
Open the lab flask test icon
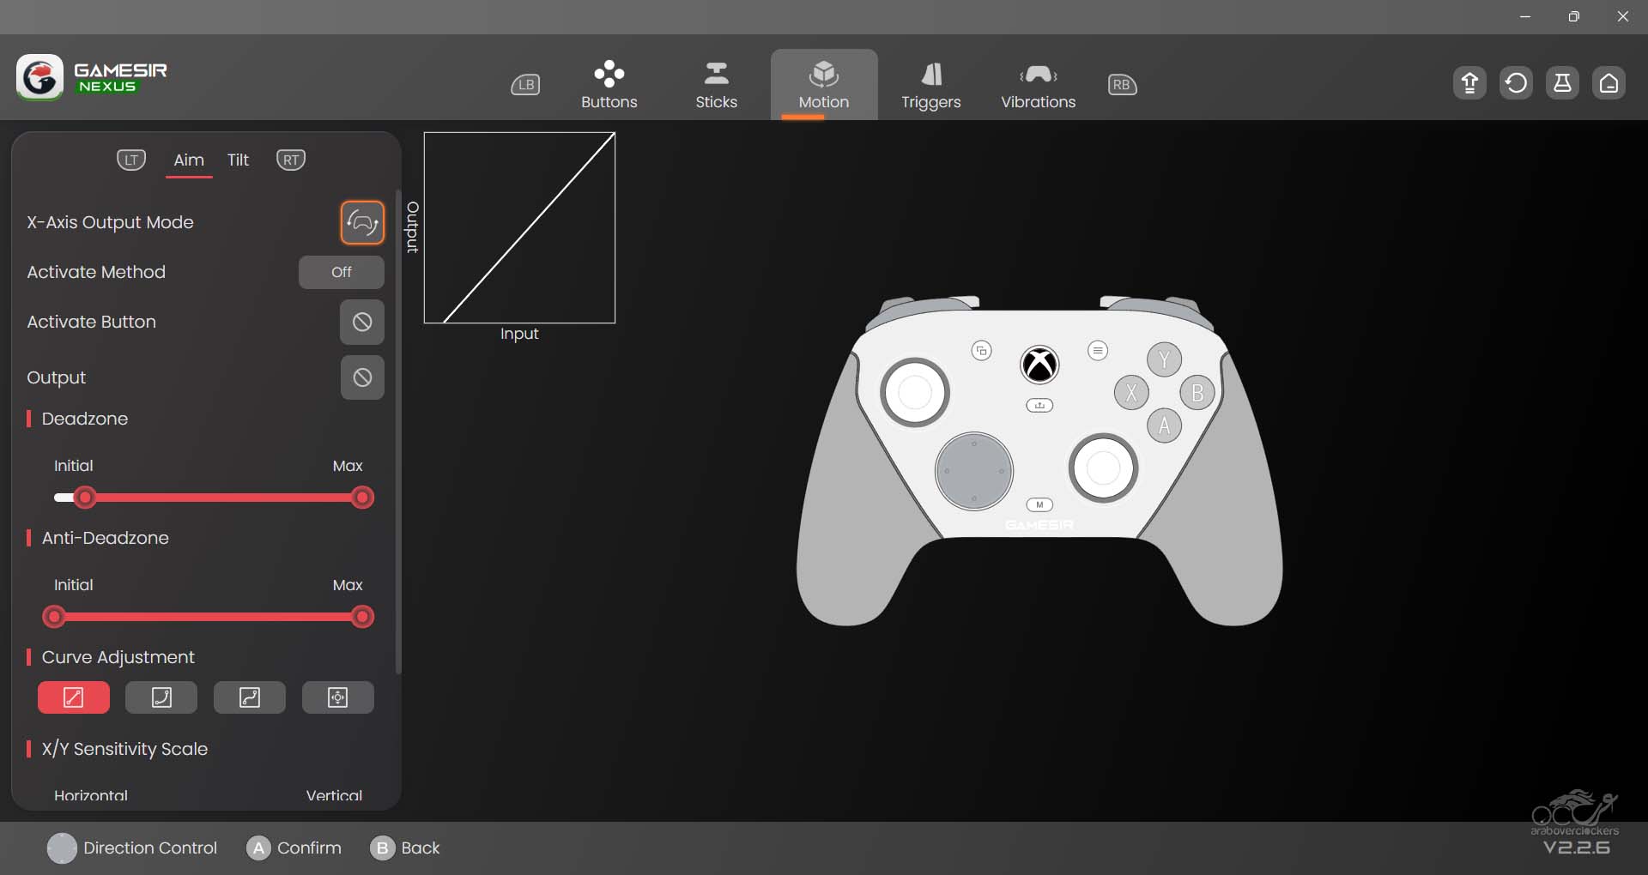click(1562, 83)
